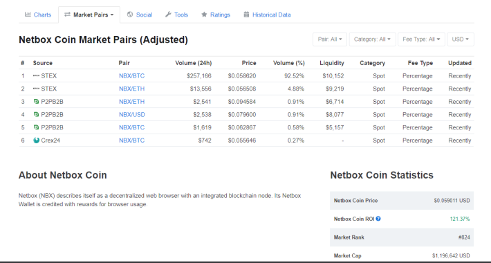Click the 0.27% volume share
The height and width of the screenshot is (263, 491).
pos(296,140)
